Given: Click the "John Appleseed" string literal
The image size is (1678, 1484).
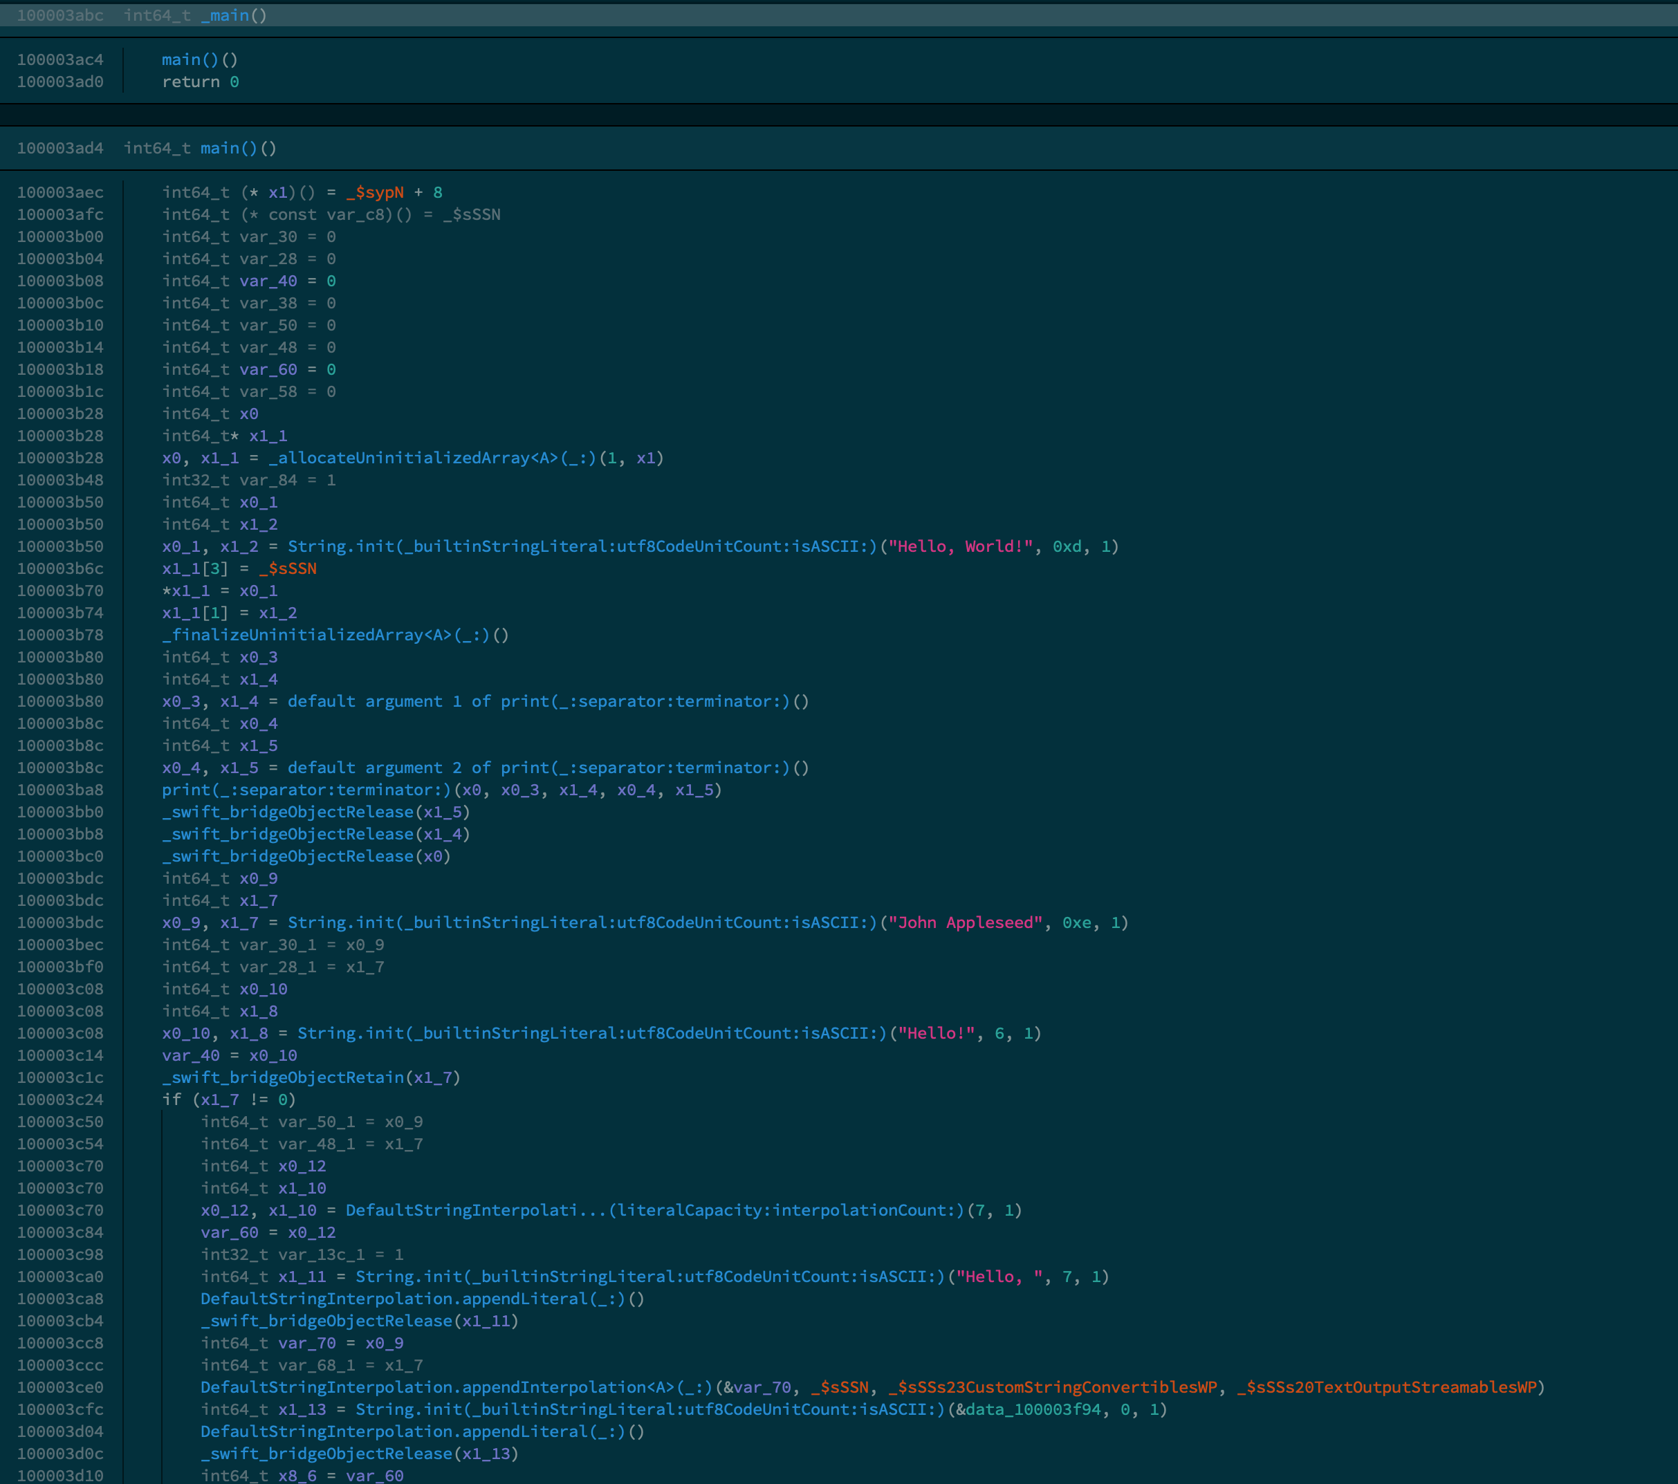Looking at the screenshot, I should [x=966, y=923].
